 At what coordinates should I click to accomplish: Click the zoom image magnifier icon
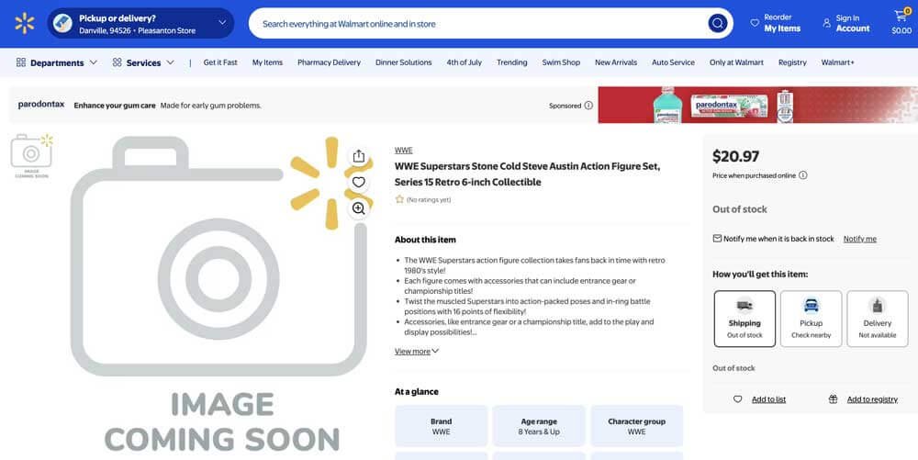click(x=358, y=208)
